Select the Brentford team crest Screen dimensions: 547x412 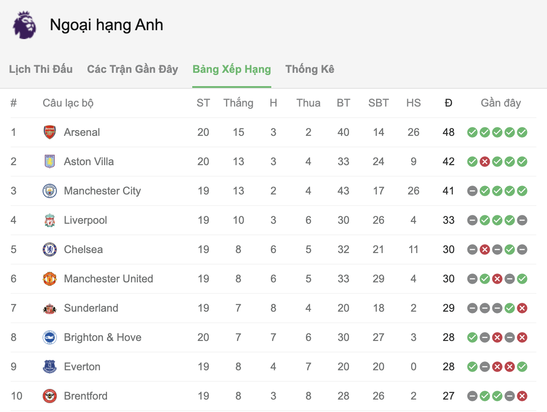tap(49, 396)
